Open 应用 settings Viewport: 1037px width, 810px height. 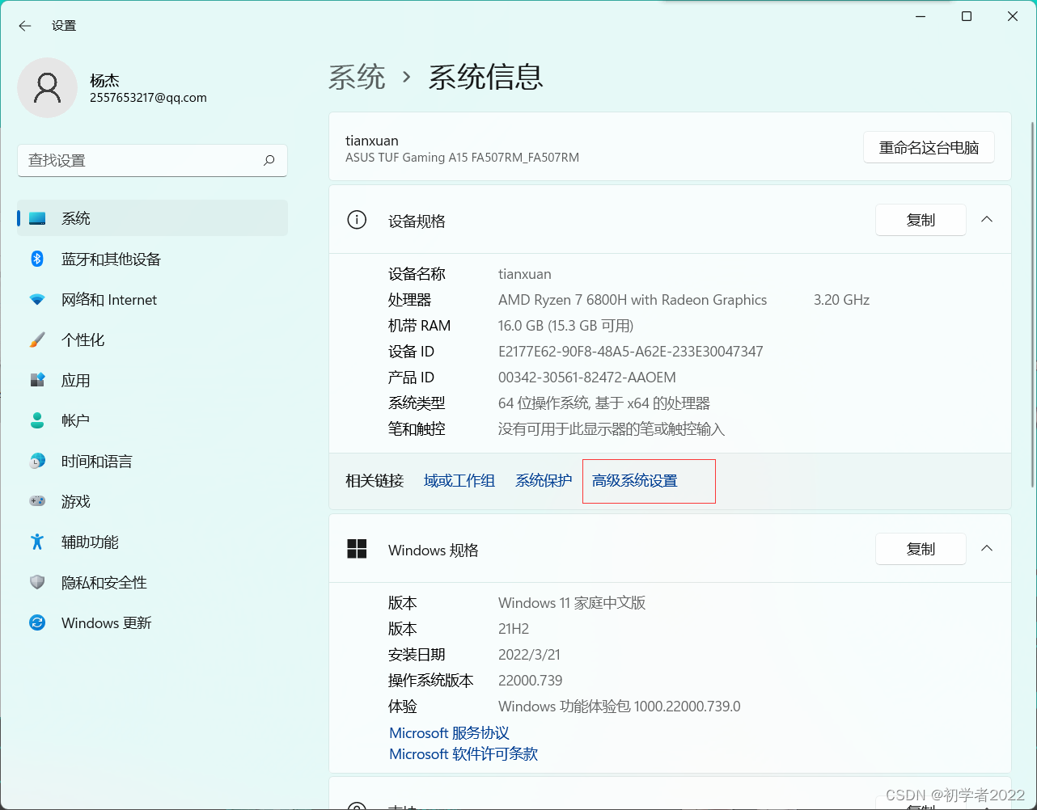[152, 380]
